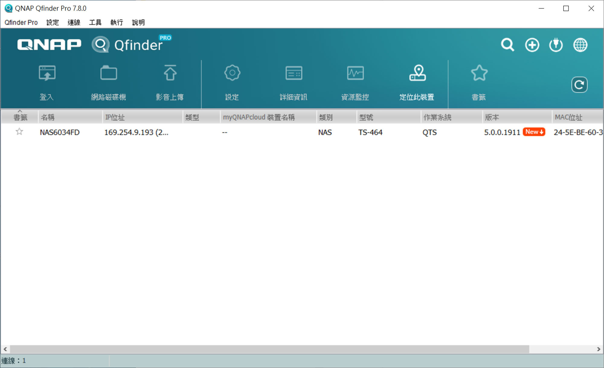This screenshot has width=604, height=368.
Task: Click the refresh device list button
Action: (x=579, y=85)
